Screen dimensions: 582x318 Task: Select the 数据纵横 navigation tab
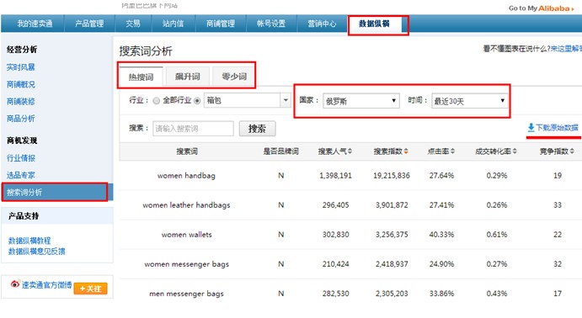pyautogui.click(x=374, y=24)
